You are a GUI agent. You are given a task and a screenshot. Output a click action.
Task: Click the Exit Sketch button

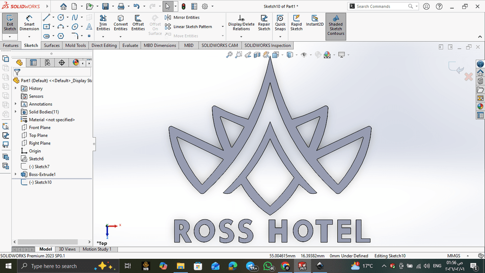[10, 23]
